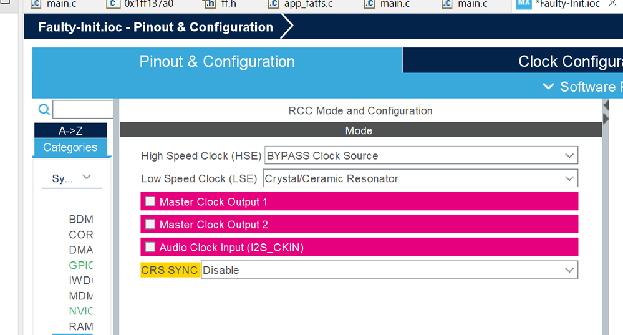Image resolution: width=623 pixels, height=335 pixels.
Task: Open the 0x1ff137a0 editor tab
Action: (141, 4)
